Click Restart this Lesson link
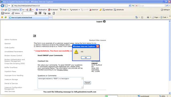This screenshot has width=171, height=97. pyautogui.click(x=98, y=40)
